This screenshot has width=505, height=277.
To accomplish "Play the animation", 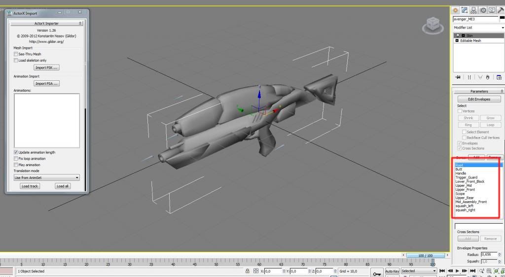I will (457, 271).
